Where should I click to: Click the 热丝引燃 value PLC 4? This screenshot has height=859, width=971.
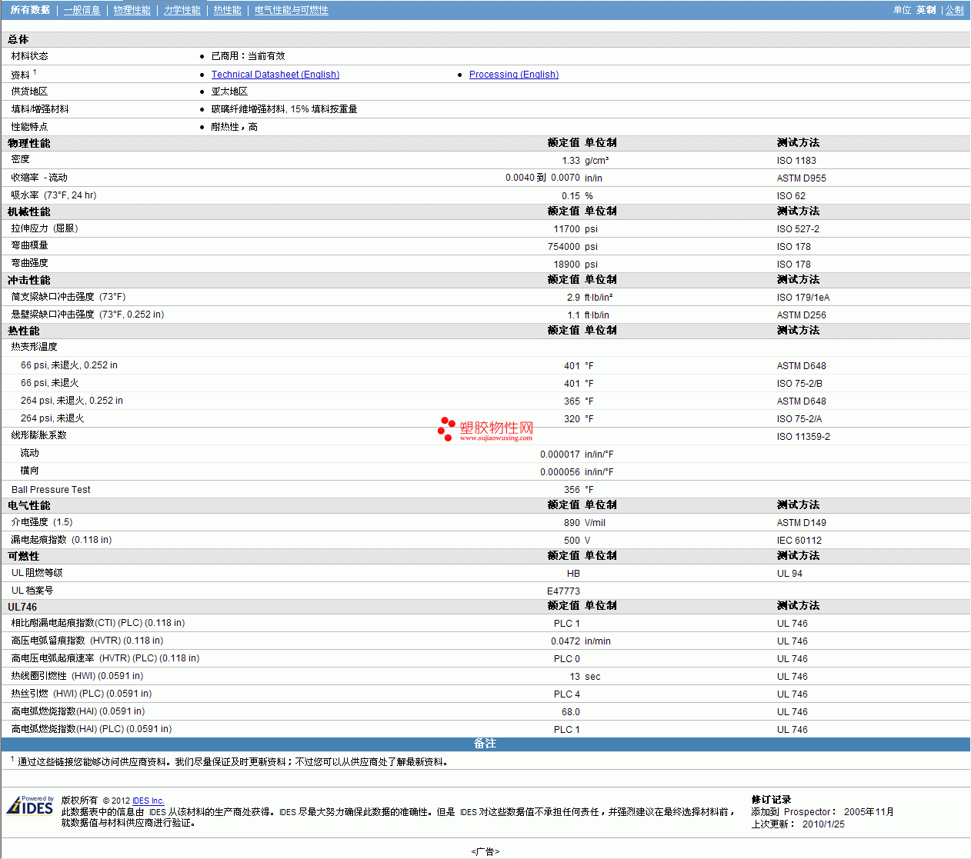[x=567, y=694]
